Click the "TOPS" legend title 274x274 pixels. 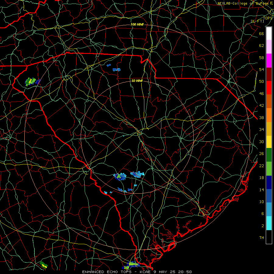click(x=268, y=18)
